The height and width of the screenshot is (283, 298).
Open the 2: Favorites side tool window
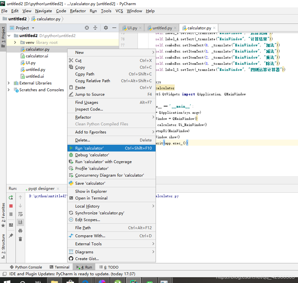pos(3,215)
